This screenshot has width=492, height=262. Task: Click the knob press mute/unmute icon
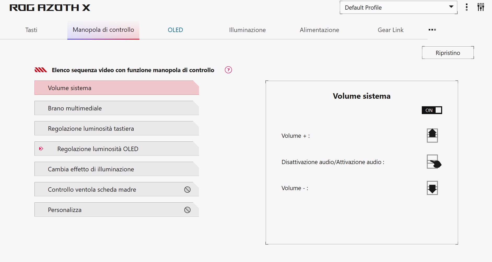tap(434, 162)
